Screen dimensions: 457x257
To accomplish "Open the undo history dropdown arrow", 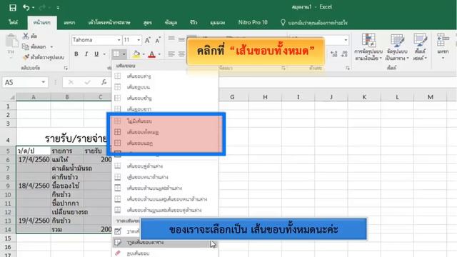I will pyautogui.click(x=34, y=8).
